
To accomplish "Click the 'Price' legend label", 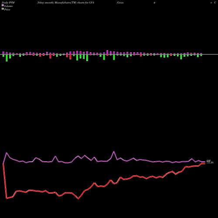I will [7, 10].
